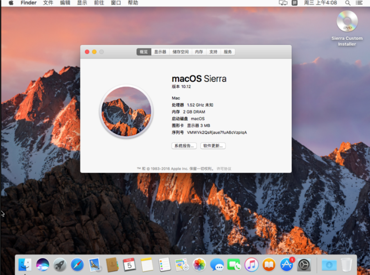
Task: Open iBooks orange icon
Action: click(x=269, y=265)
